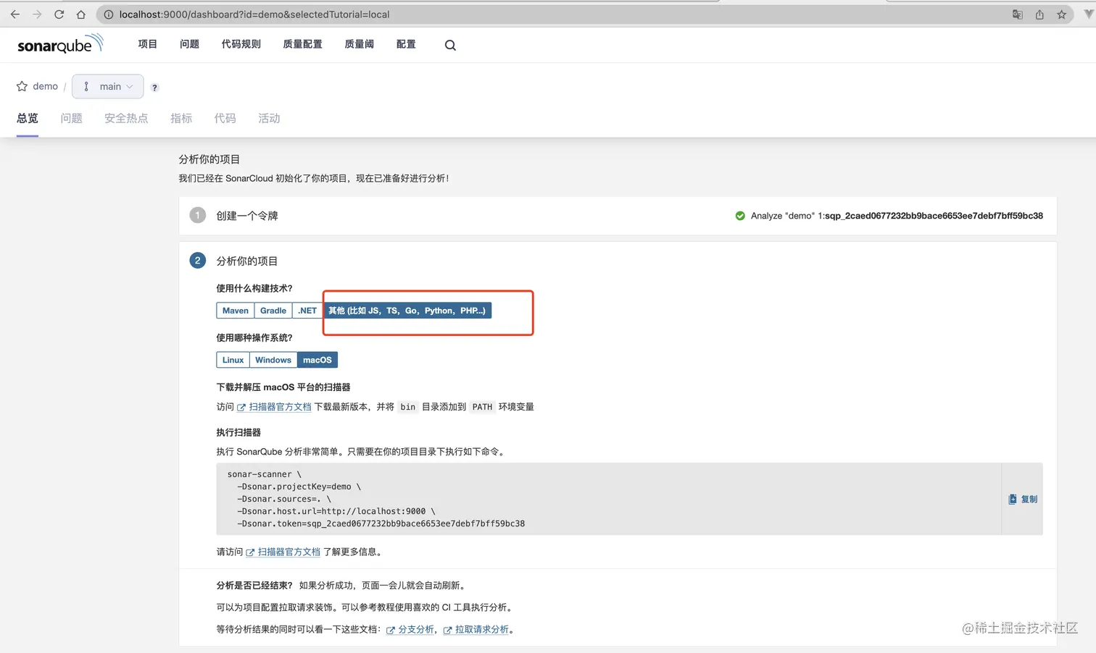This screenshot has width=1096, height=653.
Task: Open the 配置 menu
Action: click(x=406, y=44)
